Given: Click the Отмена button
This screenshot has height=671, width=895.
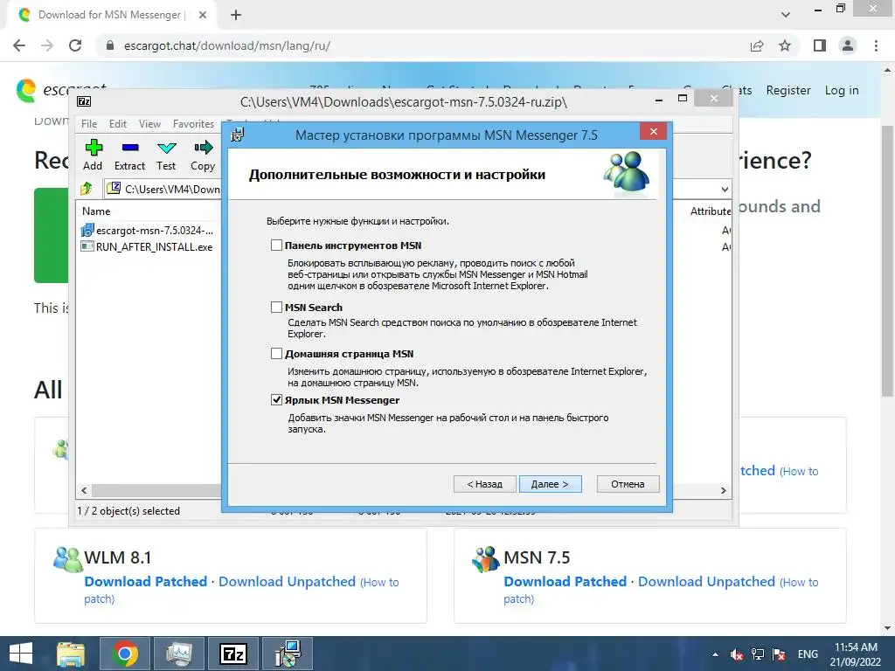Looking at the screenshot, I should (628, 484).
